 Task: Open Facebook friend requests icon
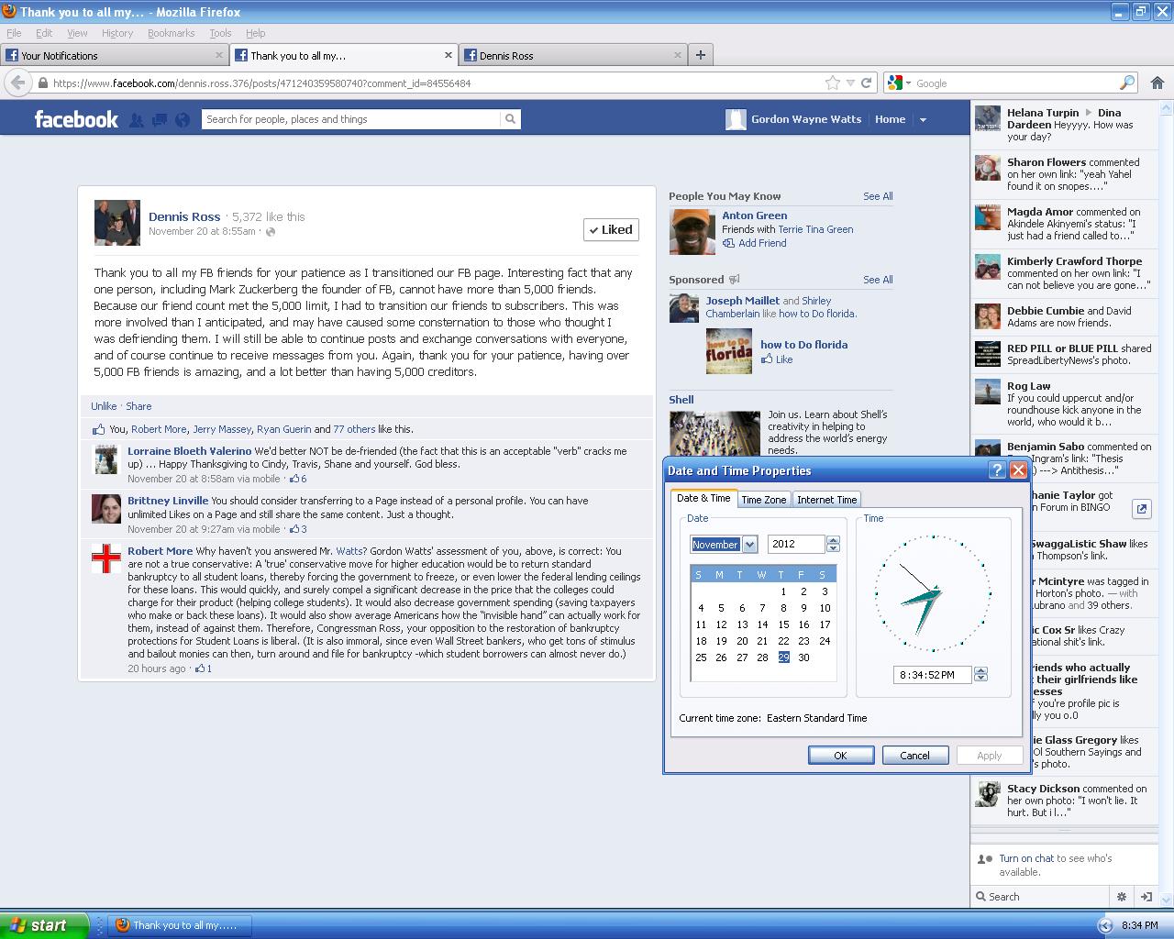(137, 119)
